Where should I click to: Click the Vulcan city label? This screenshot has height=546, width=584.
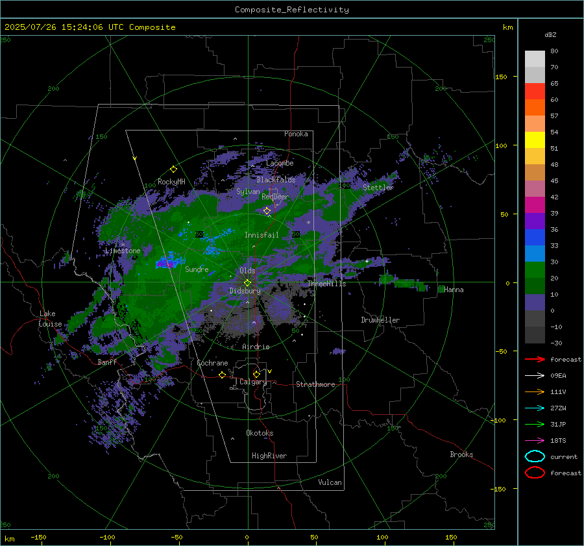(x=330, y=482)
